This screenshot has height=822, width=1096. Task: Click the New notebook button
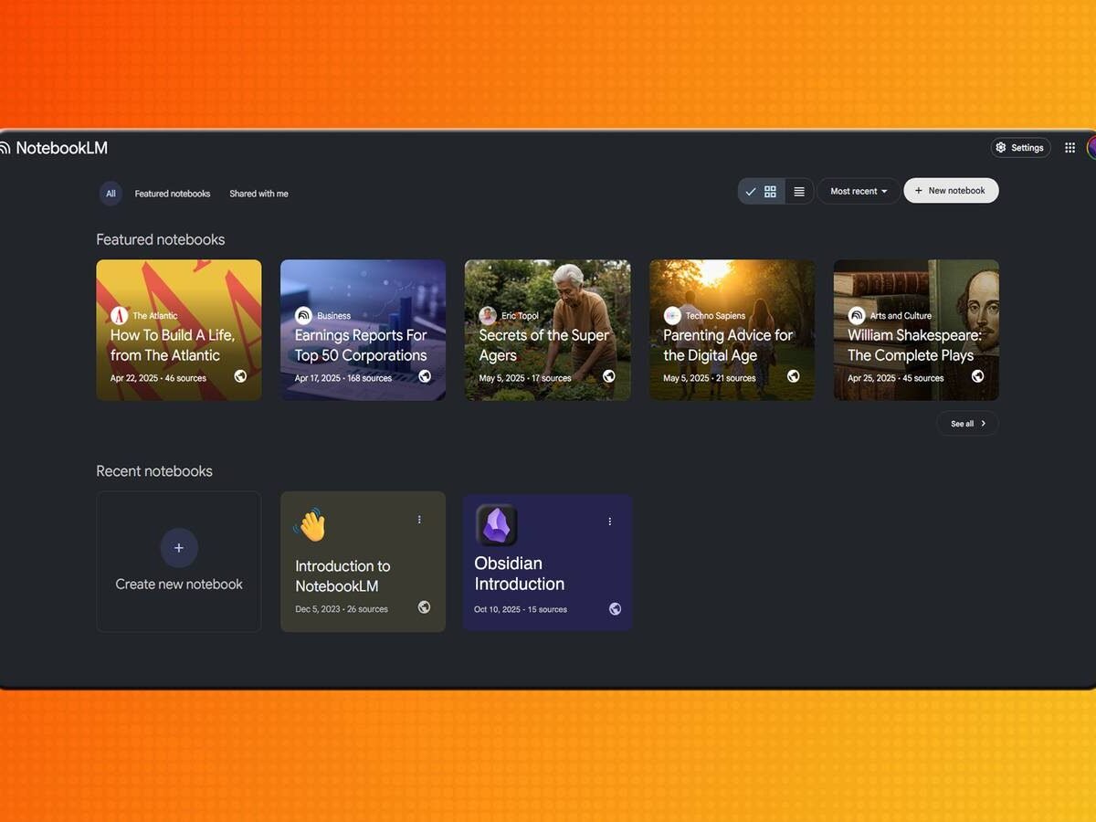951,191
